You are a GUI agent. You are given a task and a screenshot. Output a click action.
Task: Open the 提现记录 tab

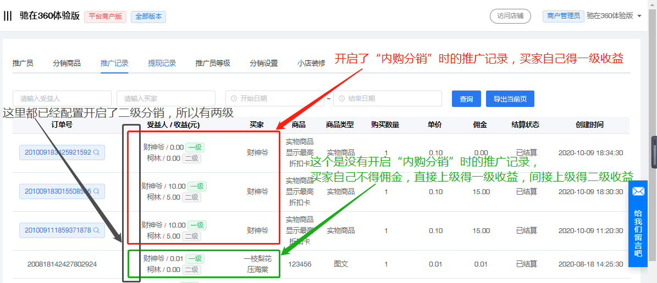pos(162,64)
